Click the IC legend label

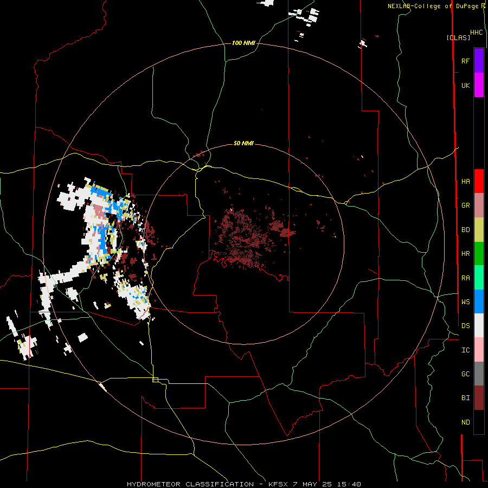[465, 350]
